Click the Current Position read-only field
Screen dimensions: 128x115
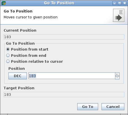coord(64,37)
